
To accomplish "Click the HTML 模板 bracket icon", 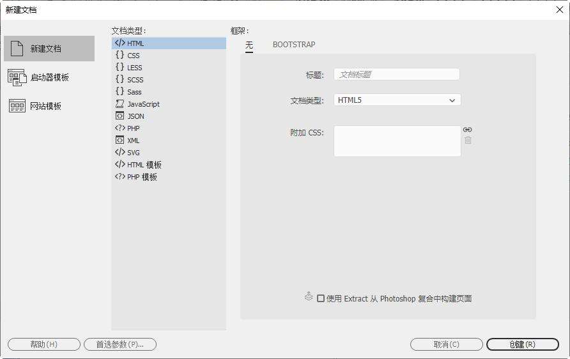I will coord(119,164).
